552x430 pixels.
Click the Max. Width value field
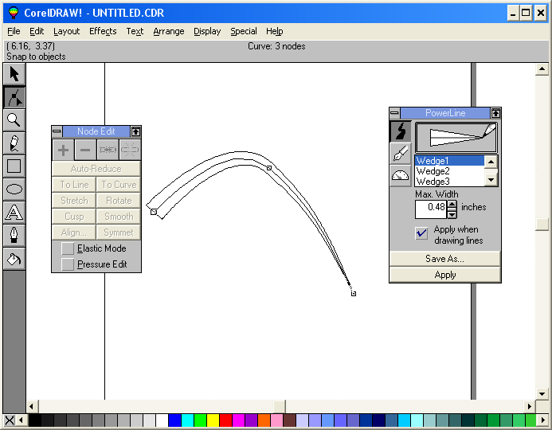coord(431,209)
